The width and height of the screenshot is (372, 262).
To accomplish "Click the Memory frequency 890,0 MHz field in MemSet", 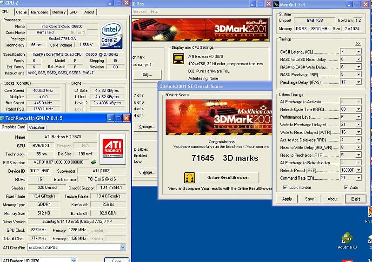I will coord(320,28).
